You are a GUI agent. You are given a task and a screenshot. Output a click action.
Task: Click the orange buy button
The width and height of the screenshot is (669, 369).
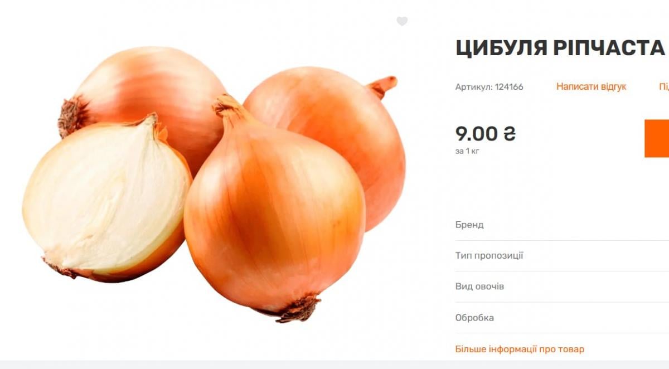pos(657,138)
